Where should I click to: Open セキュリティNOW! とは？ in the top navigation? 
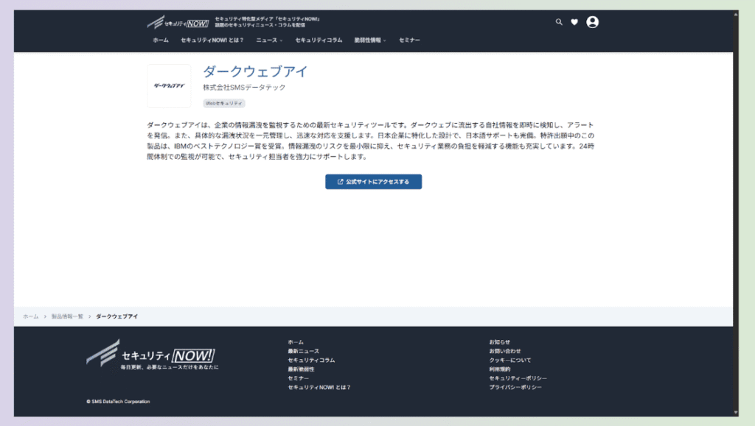click(x=212, y=40)
